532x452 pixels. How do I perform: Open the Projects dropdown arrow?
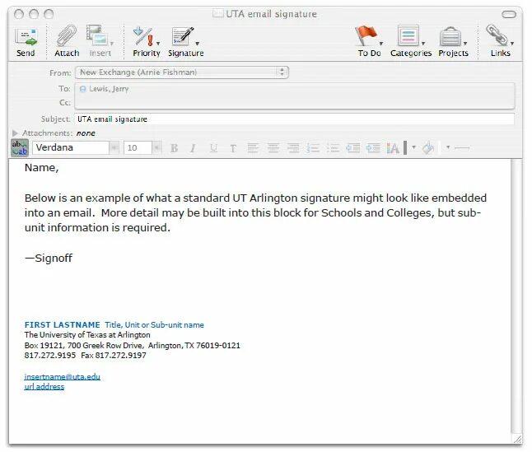coord(465,44)
